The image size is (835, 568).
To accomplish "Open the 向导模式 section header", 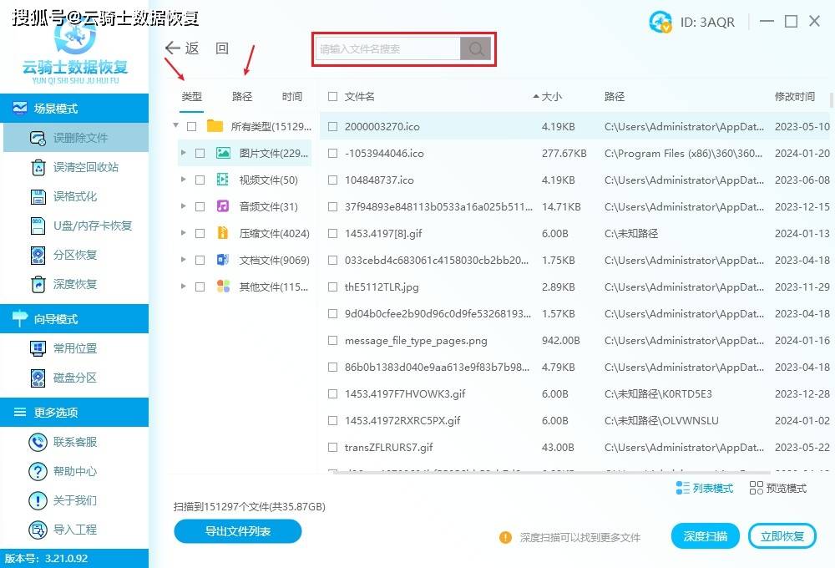I will click(74, 318).
